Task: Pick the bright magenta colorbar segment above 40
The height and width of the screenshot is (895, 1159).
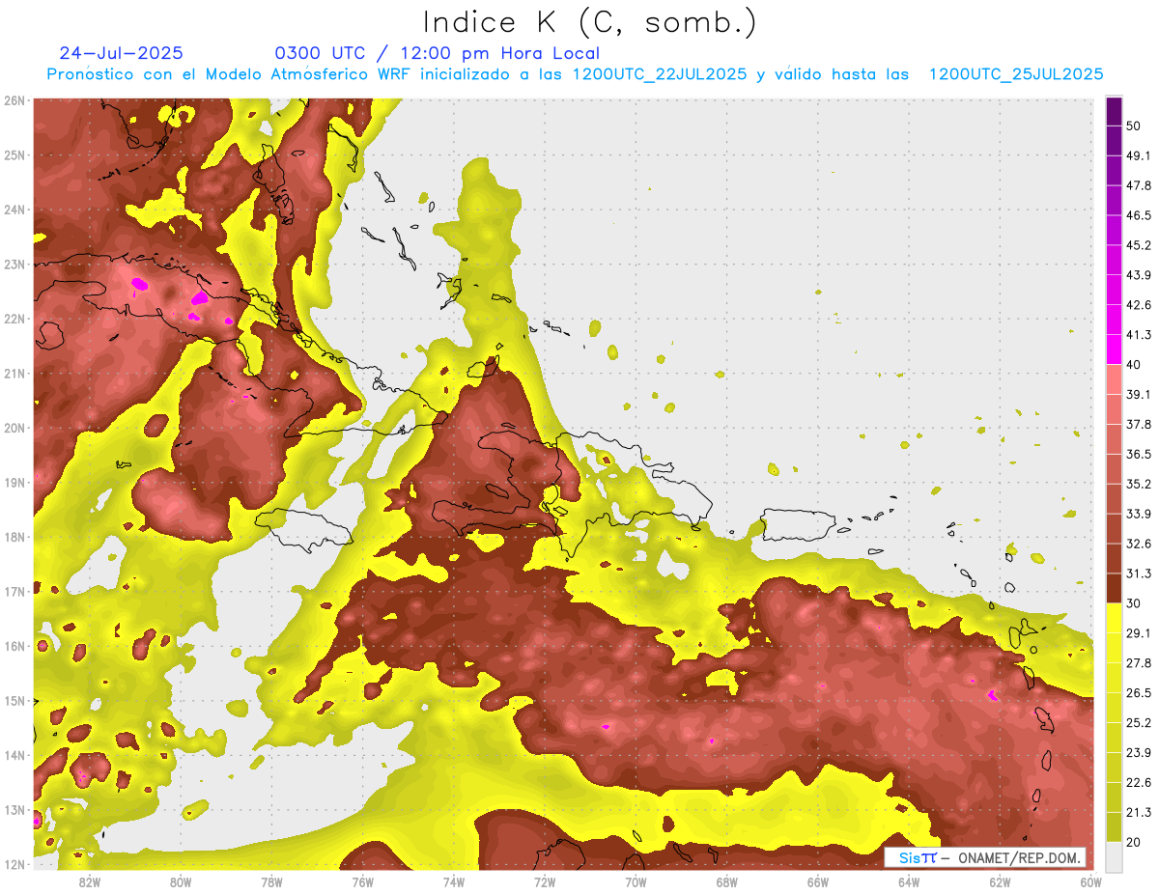Action: pos(1114,350)
